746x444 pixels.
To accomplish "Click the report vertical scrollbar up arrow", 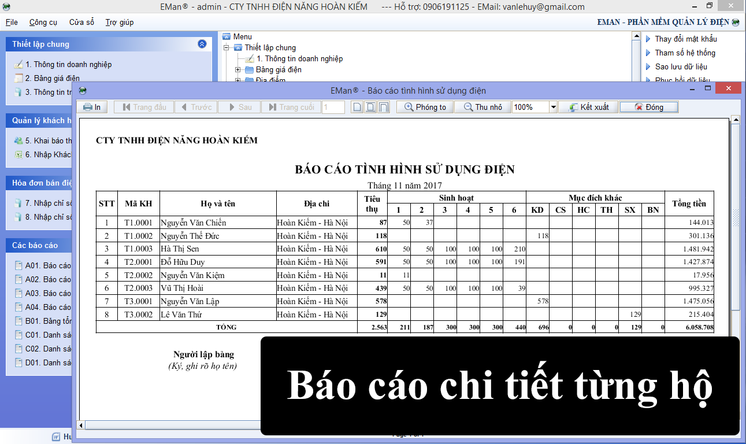I will click(736, 120).
